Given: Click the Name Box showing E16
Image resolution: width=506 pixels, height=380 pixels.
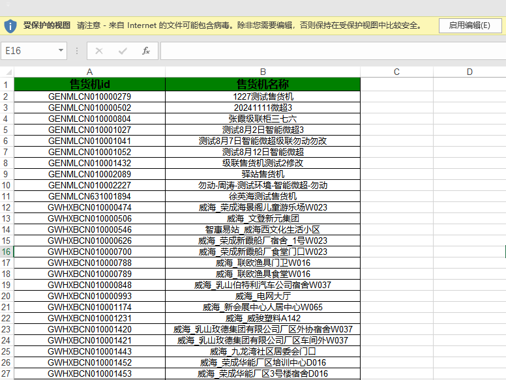Looking at the screenshot, I should point(34,51).
